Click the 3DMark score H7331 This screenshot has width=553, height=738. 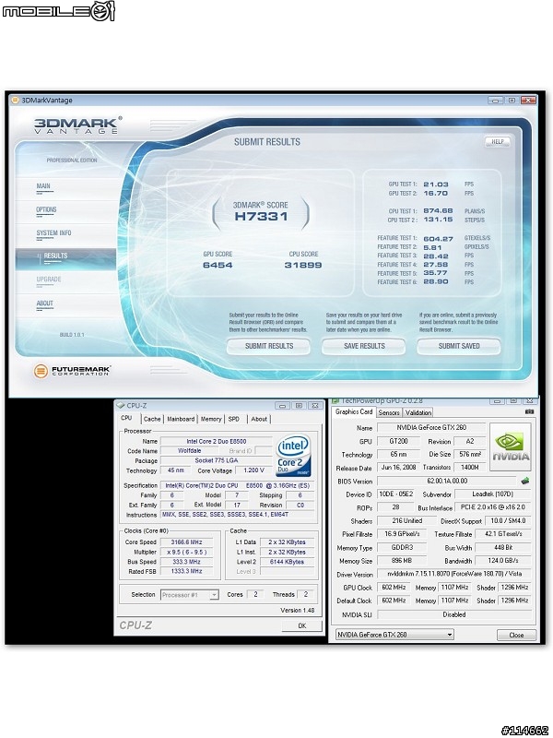click(x=261, y=217)
